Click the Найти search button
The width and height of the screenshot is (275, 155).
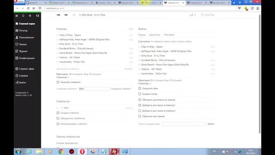point(211,124)
